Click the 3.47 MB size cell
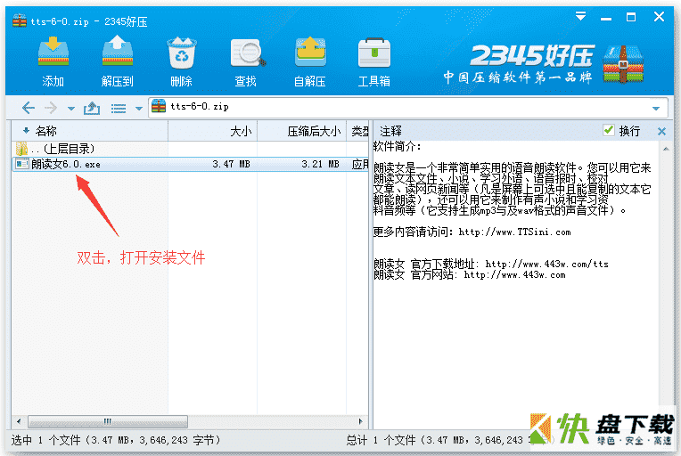Screen dimensions: 681x456 (x=231, y=164)
